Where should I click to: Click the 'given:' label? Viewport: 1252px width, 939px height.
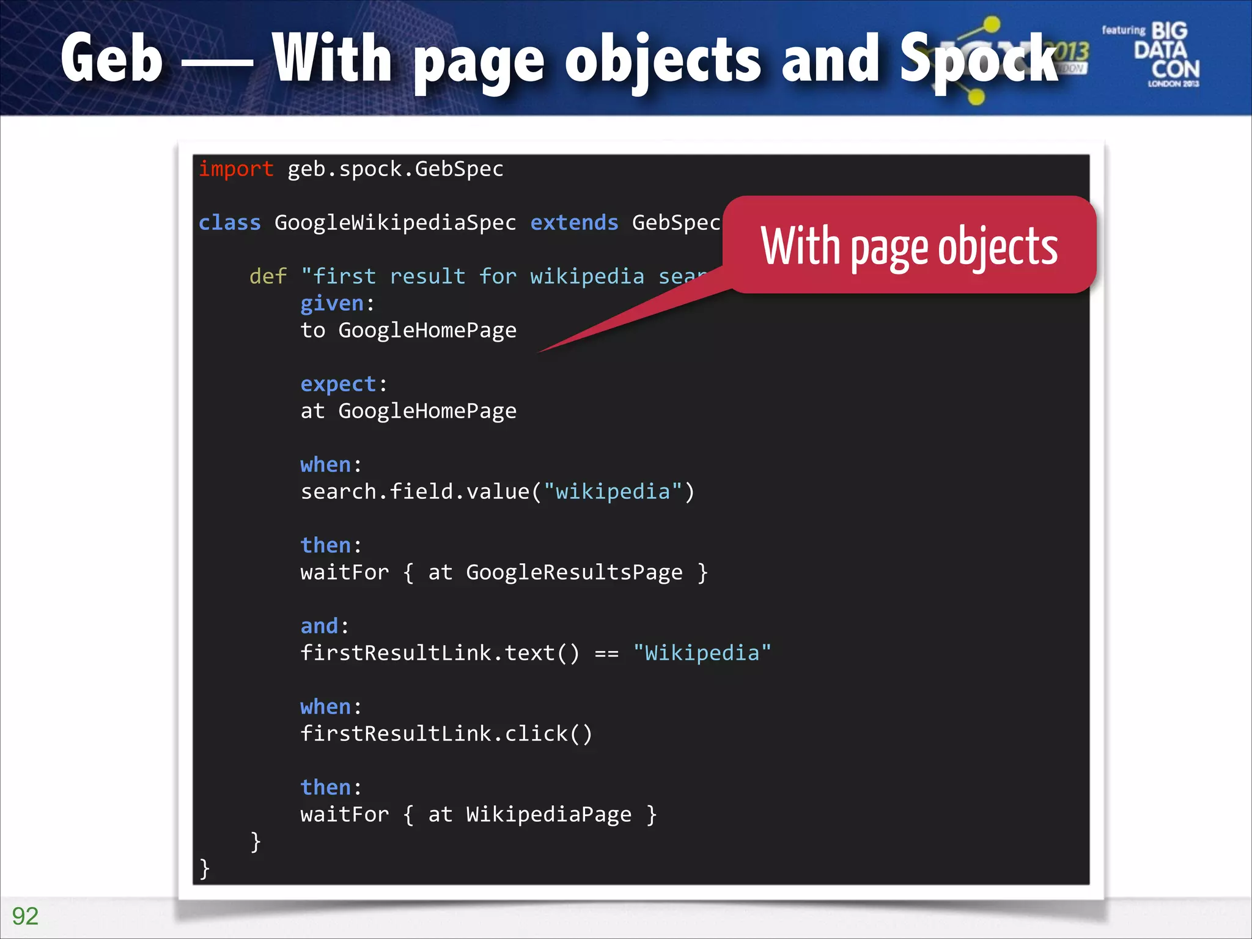[337, 303]
